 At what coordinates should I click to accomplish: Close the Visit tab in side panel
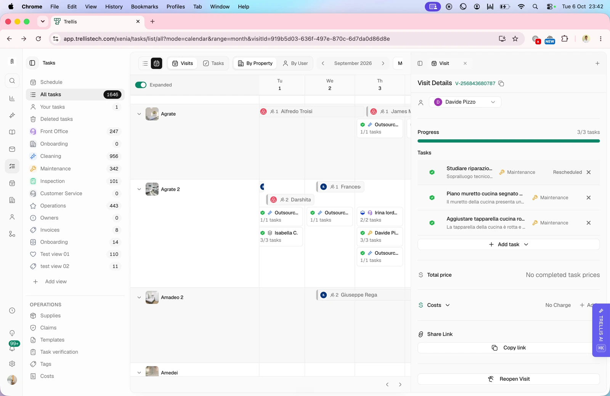[x=465, y=63]
